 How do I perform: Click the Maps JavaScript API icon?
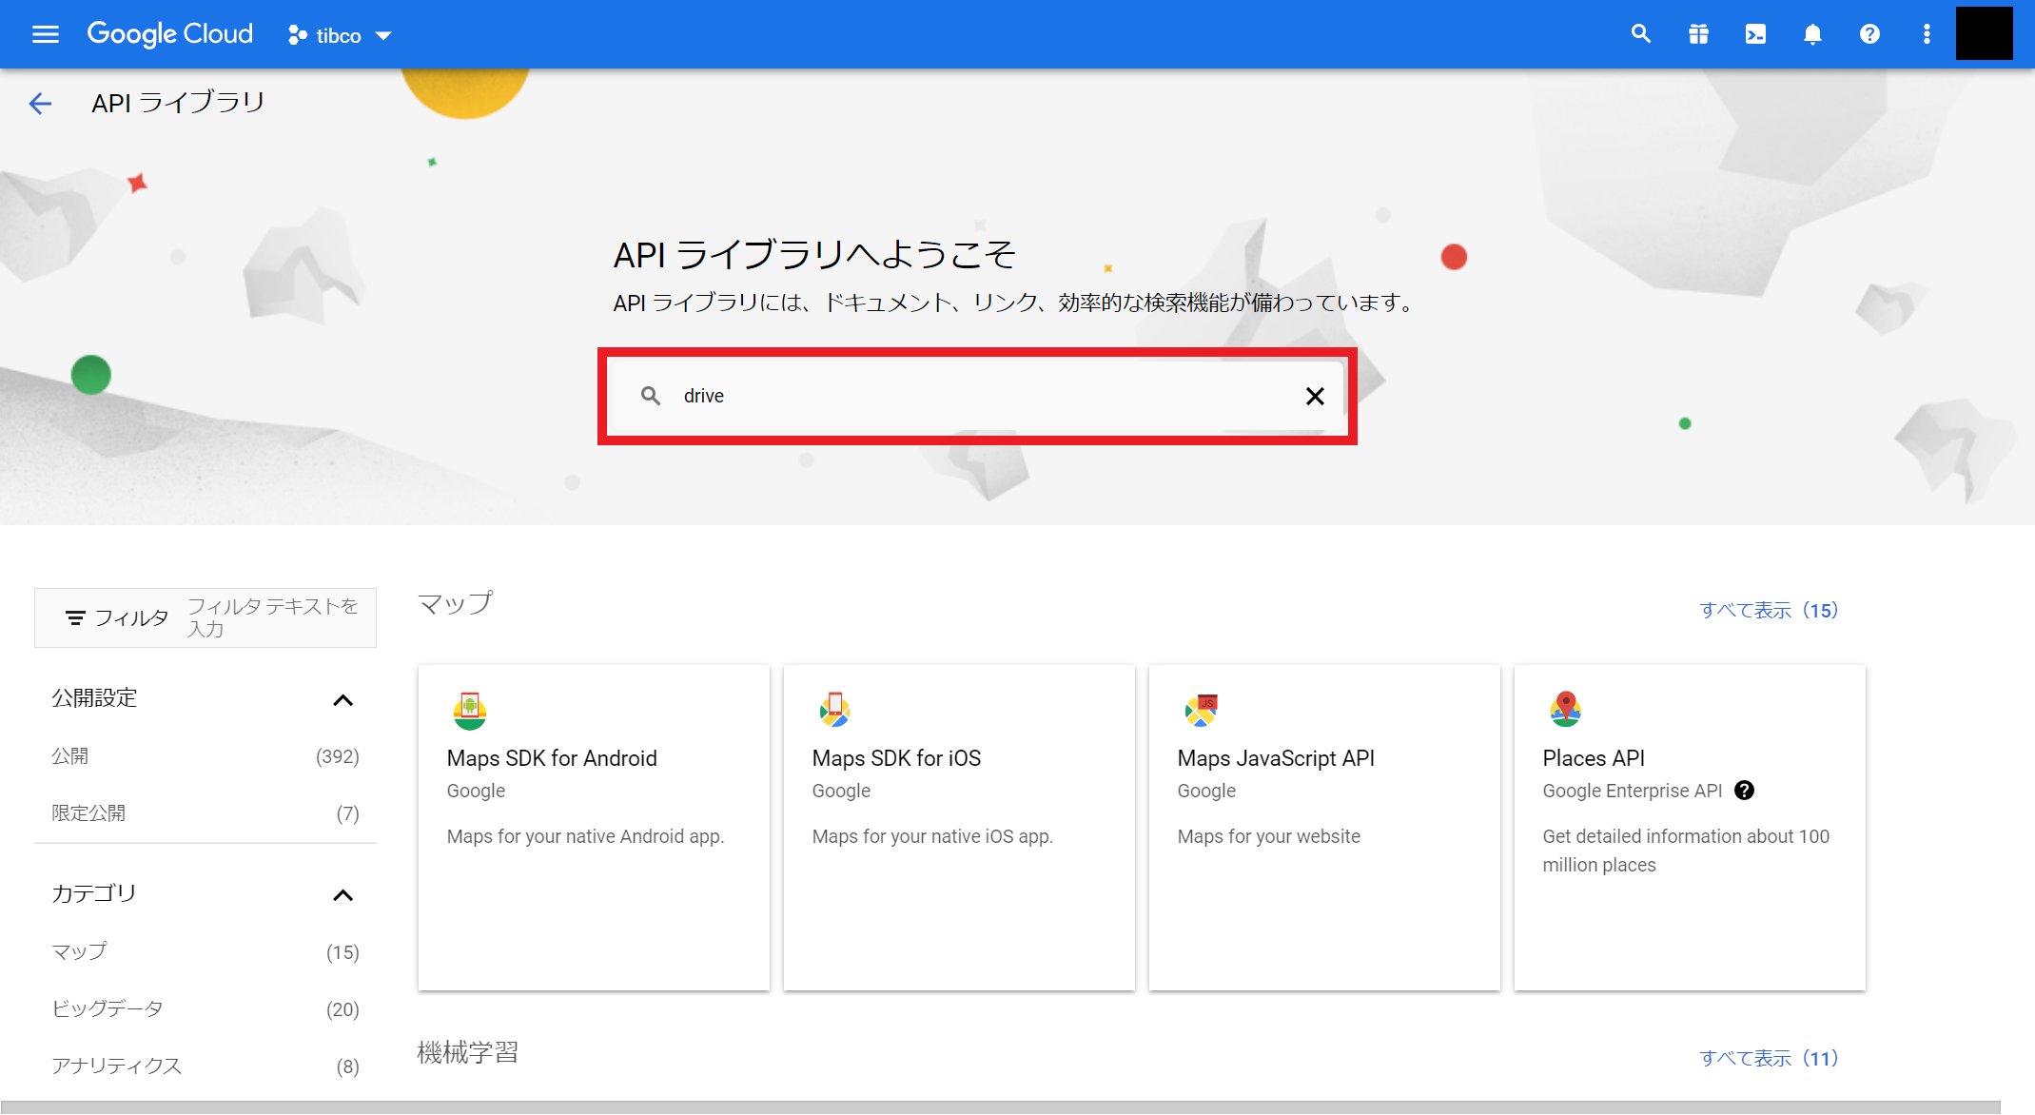tap(1201, 710)
